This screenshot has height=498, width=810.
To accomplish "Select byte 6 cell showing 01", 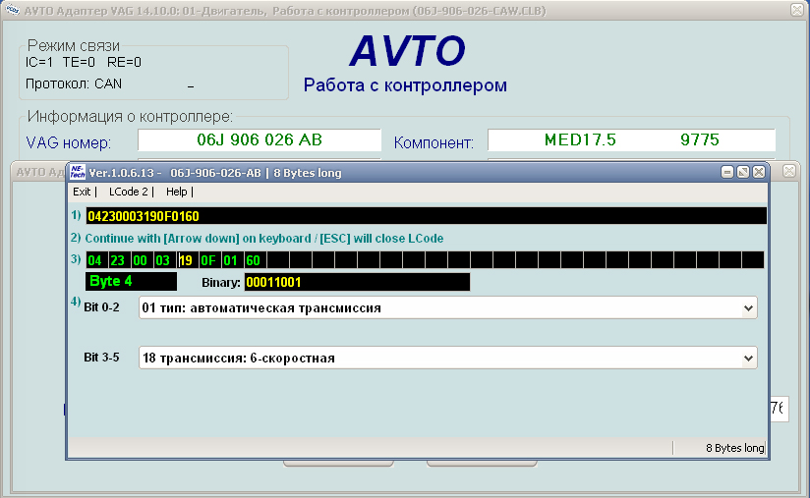I will [232, 260].
